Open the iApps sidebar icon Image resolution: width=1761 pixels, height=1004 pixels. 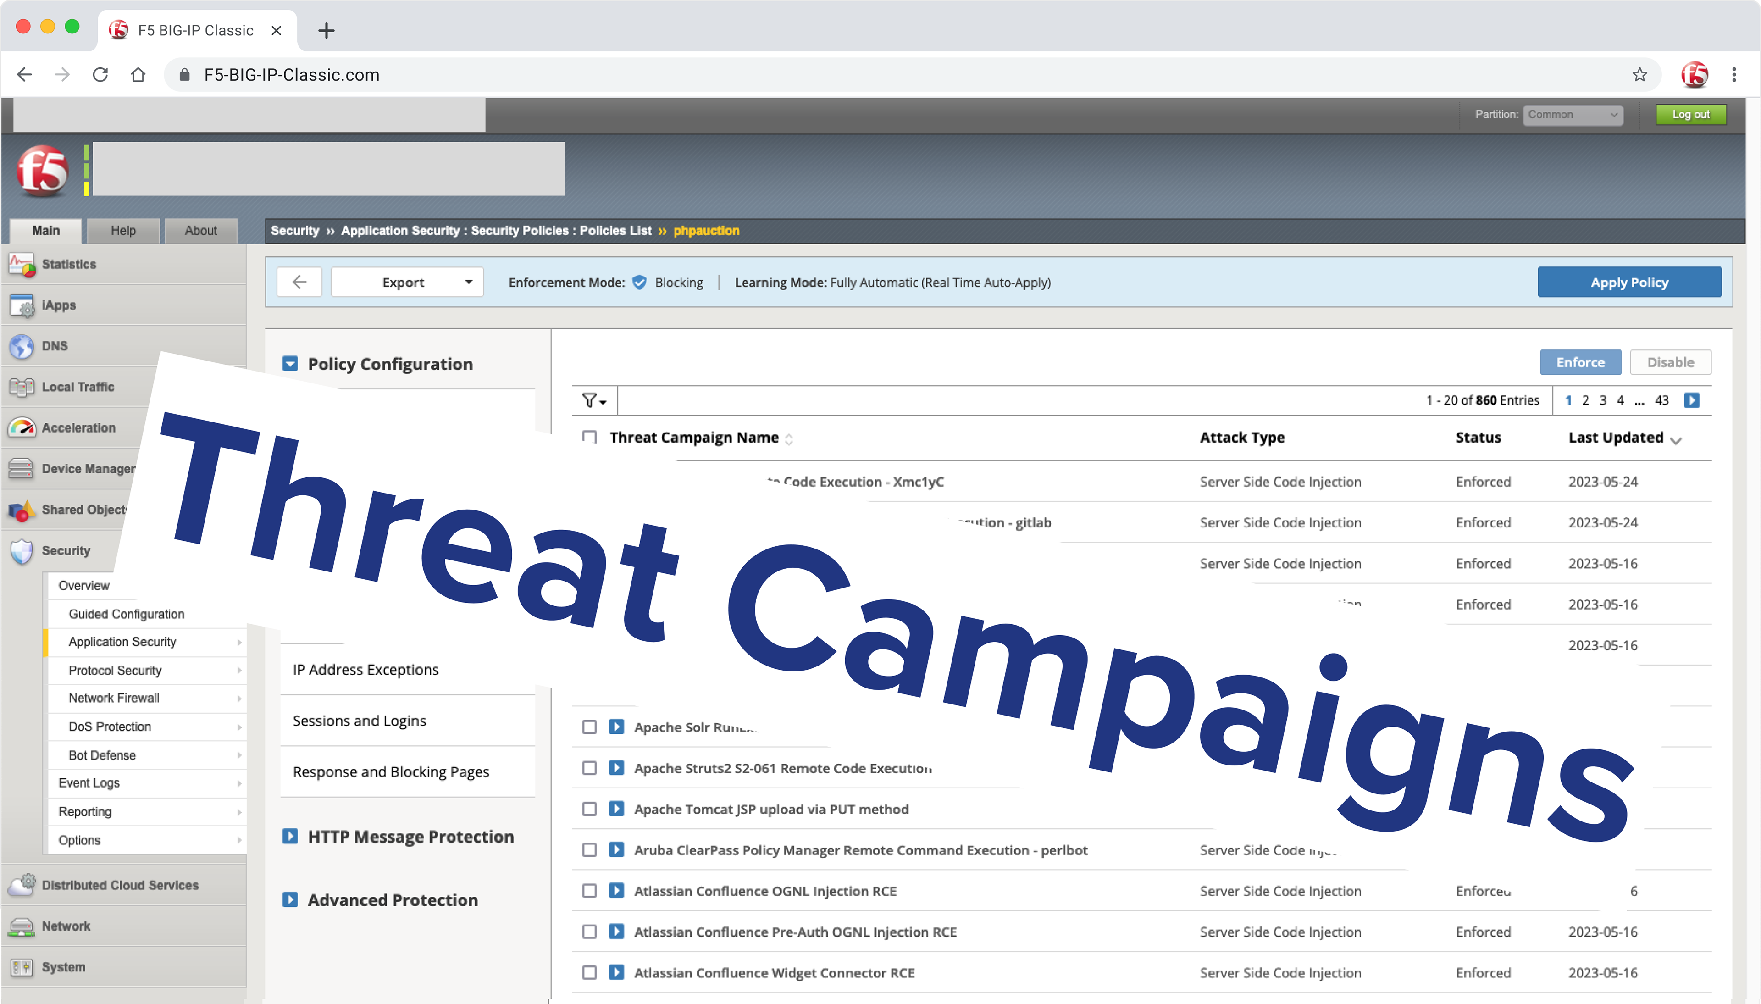(22, 305)
